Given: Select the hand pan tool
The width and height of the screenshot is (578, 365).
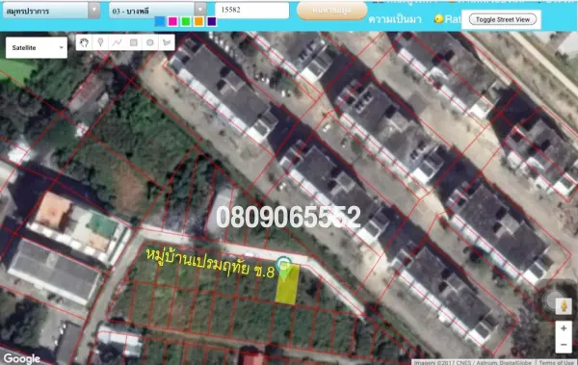Looking at the screenshot, I should (84, 42).
